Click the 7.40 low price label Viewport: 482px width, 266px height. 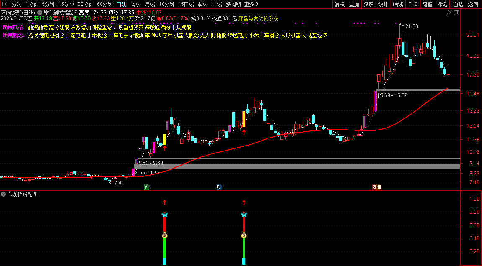point(119,182)
